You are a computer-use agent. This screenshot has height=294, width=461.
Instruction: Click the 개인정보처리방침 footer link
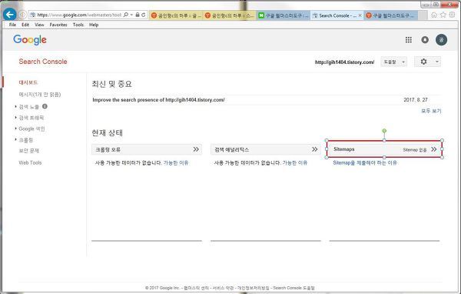tap(253, 288)
